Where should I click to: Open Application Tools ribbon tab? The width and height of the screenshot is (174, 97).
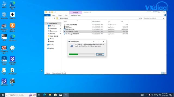tap(76, 15)
